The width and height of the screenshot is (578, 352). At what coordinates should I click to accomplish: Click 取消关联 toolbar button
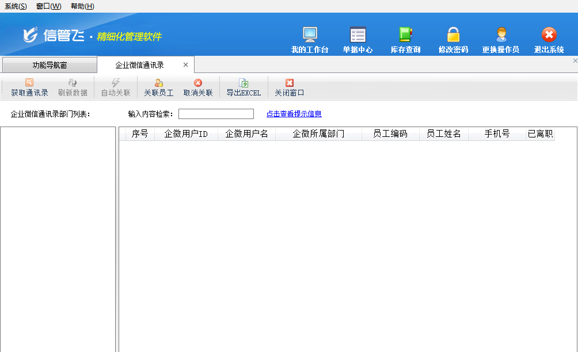tap(198, 88)
